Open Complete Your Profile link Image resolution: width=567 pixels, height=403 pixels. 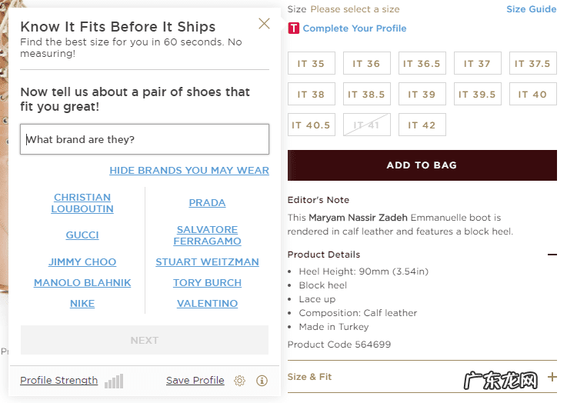point(355,28)
